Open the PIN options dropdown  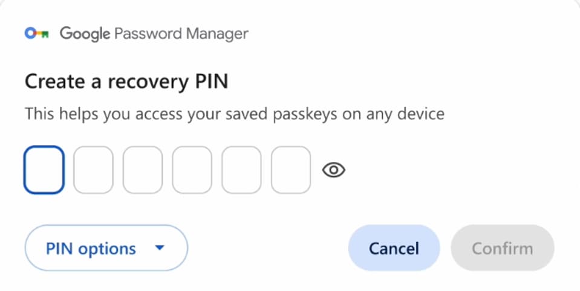[106, 248]
